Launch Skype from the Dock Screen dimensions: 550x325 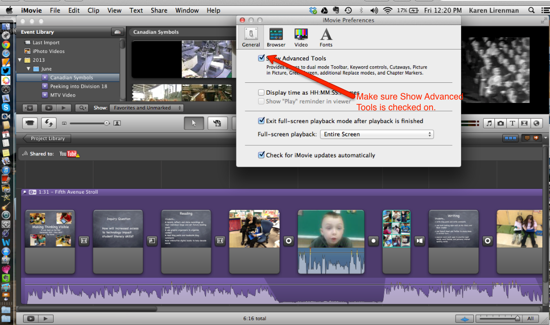coord(6,107)
